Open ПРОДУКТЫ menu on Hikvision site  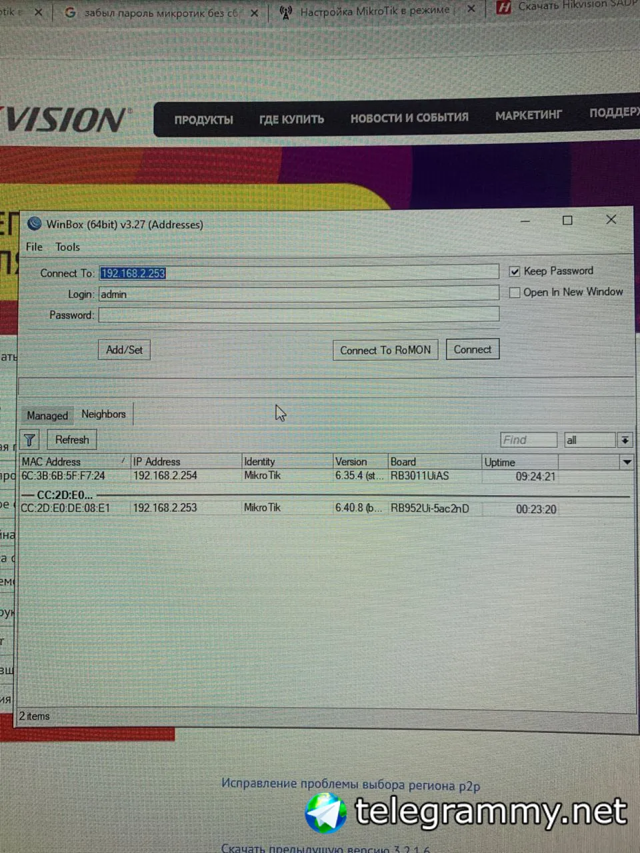(203, 120)
